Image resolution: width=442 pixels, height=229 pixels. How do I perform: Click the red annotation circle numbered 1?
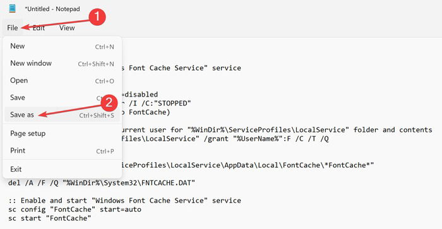pos(97,16)
